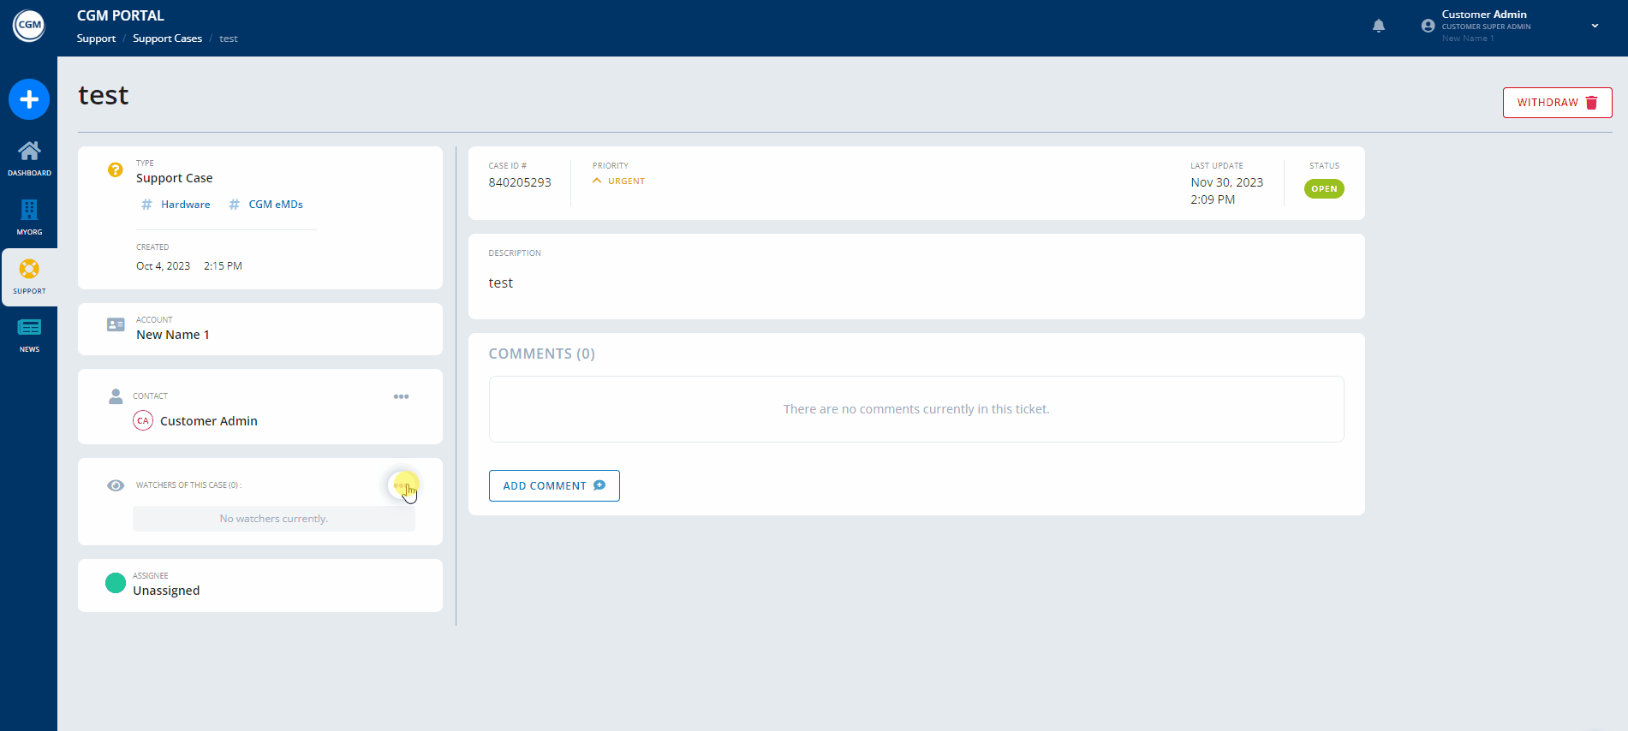Navigate to Support breadcrumb link
This screenshot has width=1628, height=731.
point(96,39)
